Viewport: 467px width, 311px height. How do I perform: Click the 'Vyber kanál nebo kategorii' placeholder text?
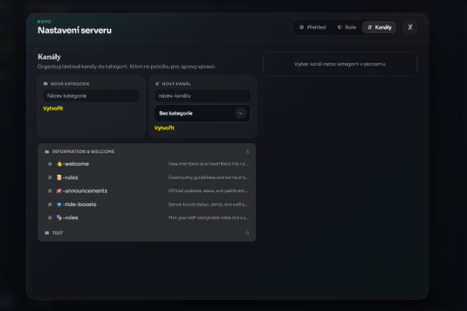(340, 65)
